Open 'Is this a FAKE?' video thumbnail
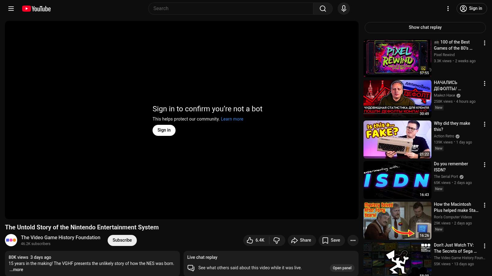Image resolution: width=492 pixels, height=276 pixels. coord(397,140)
